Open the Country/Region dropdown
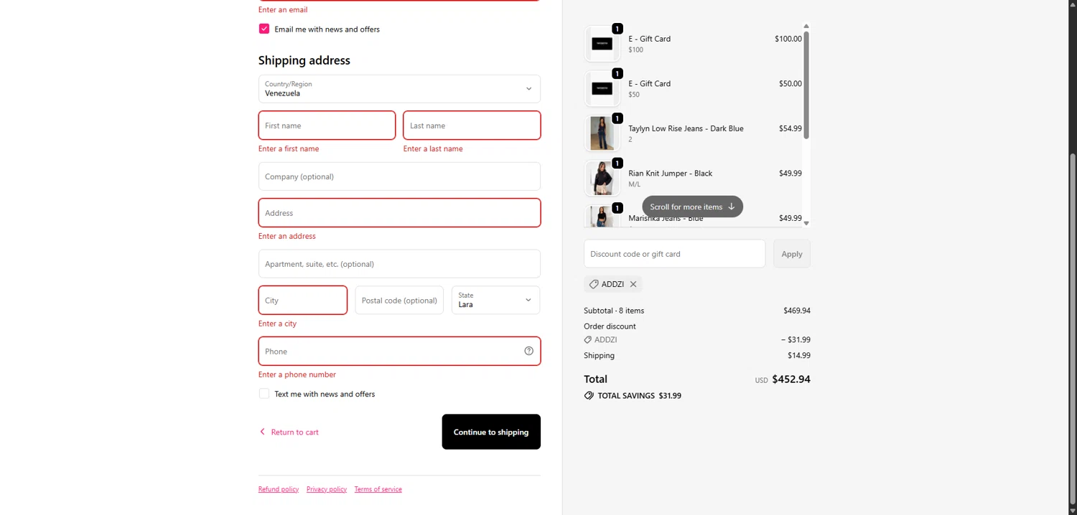 pyautogui.click(x=399, y=89)
